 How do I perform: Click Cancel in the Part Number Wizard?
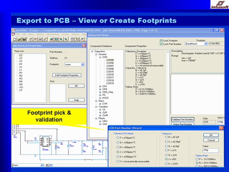pyautogui.click(x=211, y=140)
